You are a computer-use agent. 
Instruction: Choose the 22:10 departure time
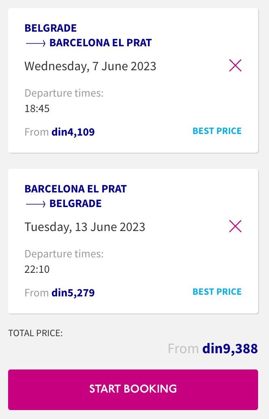(37, 269)
